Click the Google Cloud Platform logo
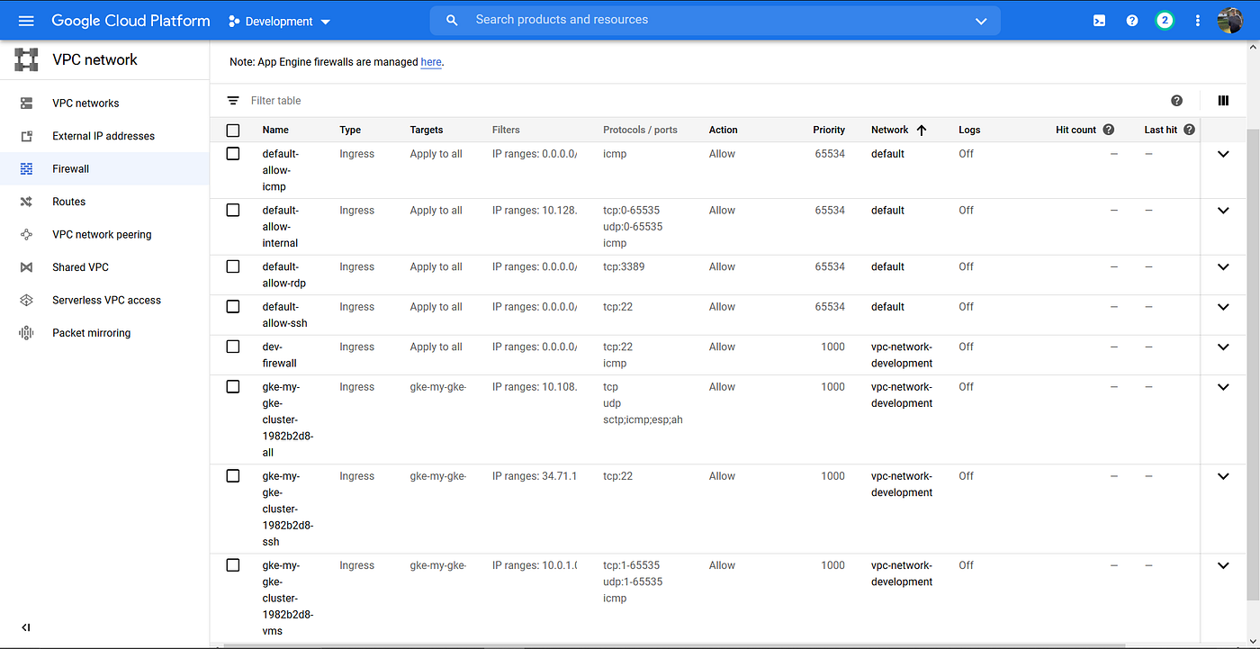Image resolution: width=1260 pixels, height=649 pixels. [130, 21]
